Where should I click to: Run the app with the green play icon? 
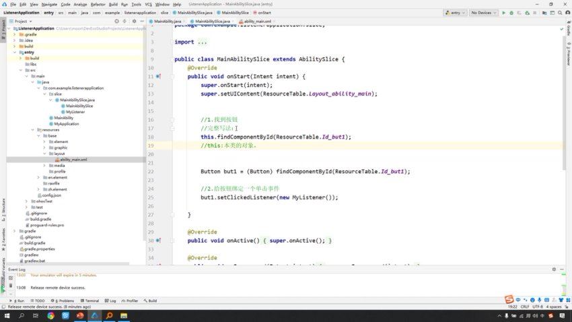(x=504, y=13)
